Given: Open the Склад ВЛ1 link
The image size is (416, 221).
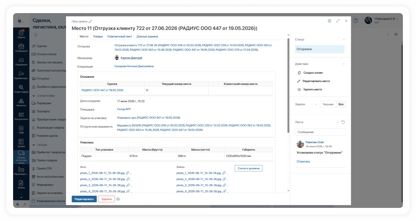Looking at the screenshot, I should (x=124, y=109).
